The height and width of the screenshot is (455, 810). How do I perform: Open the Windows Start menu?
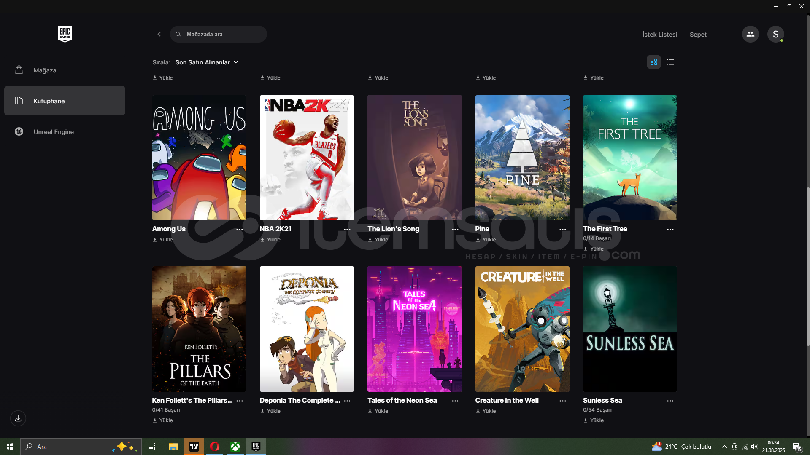(10, 447)
